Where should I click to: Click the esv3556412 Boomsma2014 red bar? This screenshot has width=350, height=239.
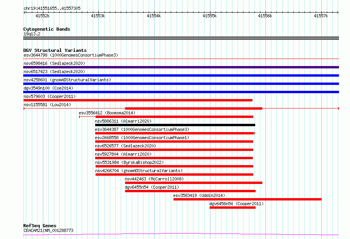pos(174,117)
